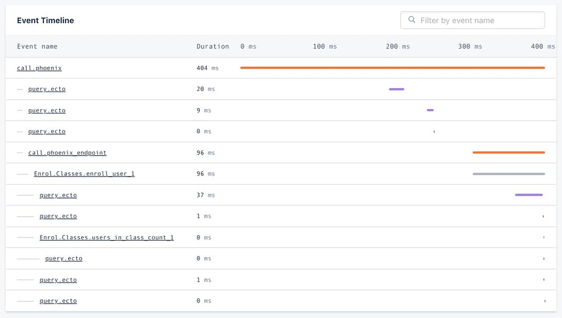Select the purple 37 ms query bar
Image resolution: width=562 pixels, height=318 pixels.
click(x=529, y=195)
